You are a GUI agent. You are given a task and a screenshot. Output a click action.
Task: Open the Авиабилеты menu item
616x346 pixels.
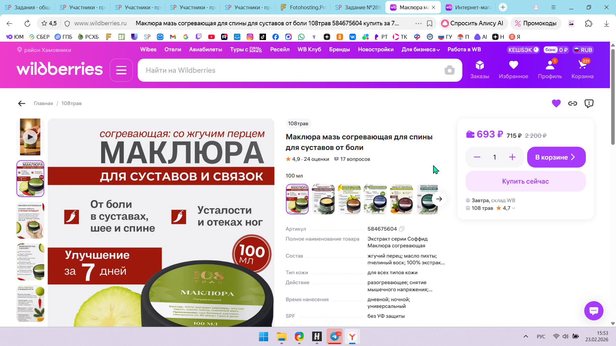point(205,50)
